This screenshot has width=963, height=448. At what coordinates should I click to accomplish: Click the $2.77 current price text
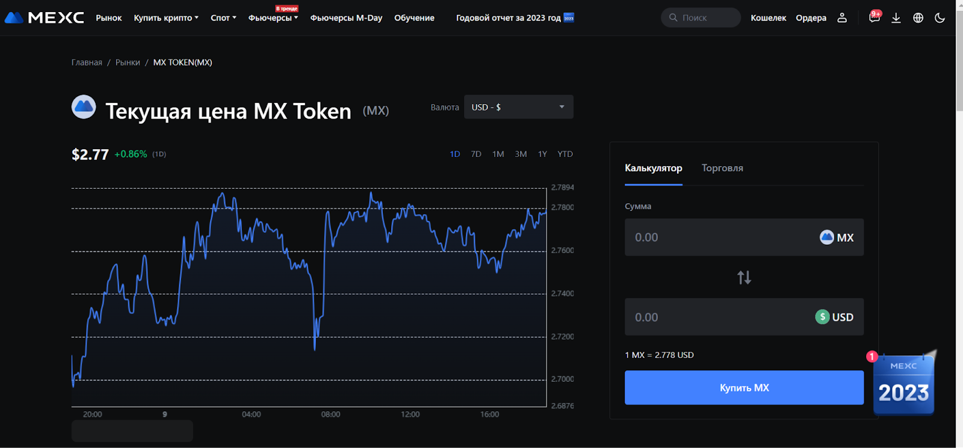pyautogui.click(x=90, y=155)
